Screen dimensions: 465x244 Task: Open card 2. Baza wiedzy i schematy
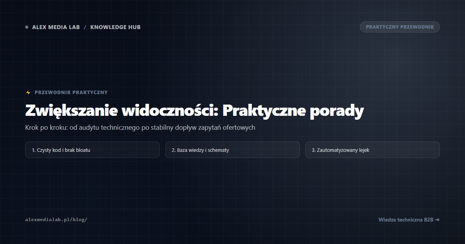click(232, 149)
